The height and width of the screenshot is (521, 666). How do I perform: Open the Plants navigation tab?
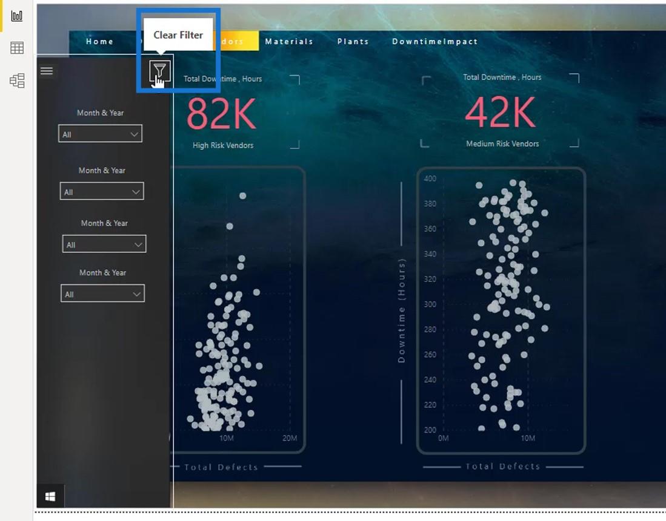(x=353, y=42)
